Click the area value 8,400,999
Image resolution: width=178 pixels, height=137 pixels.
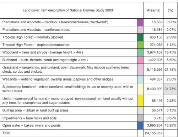click(155, 89)
